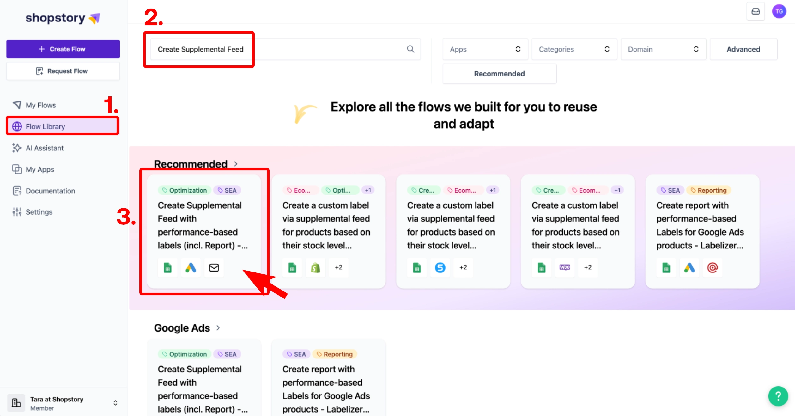Open the inbox icon in header
Screen dimensions: 795x416
[x=756, y=11]
